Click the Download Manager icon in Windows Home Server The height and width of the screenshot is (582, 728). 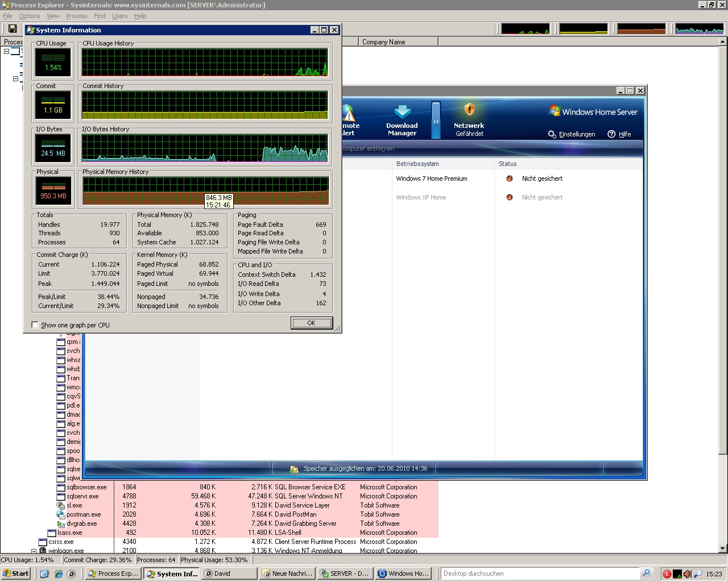point(402,111)
